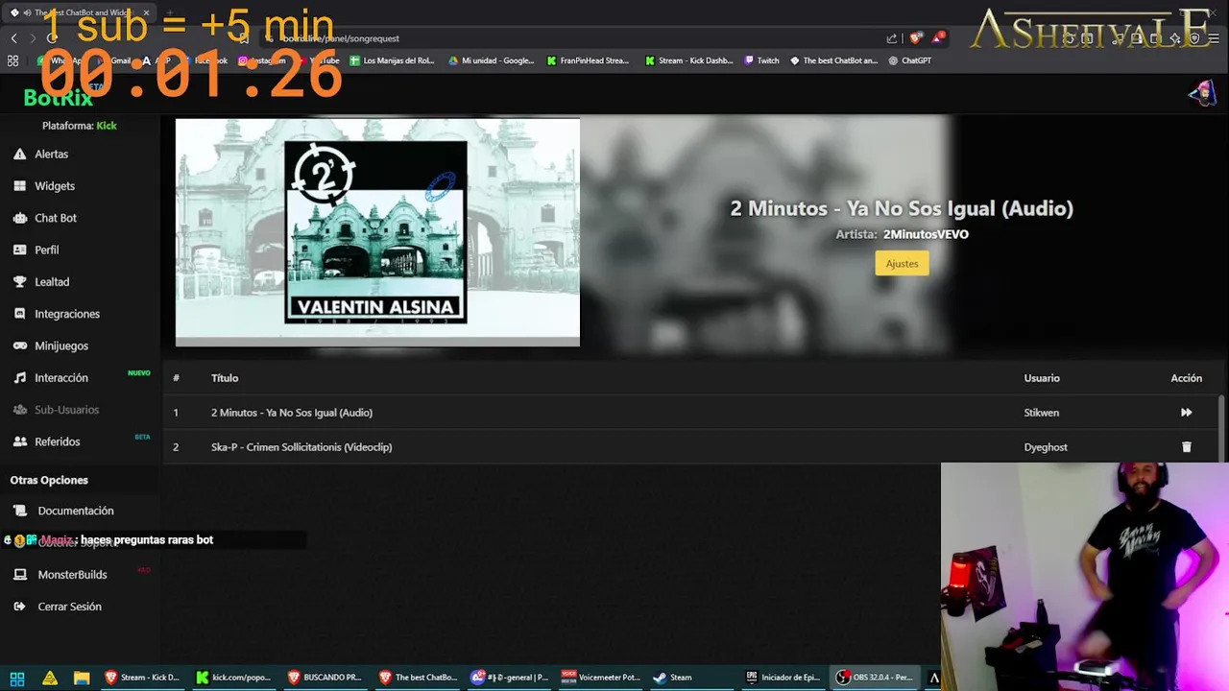Click the share icon in address bar
1229x691 pixels.
coord(892,38)
